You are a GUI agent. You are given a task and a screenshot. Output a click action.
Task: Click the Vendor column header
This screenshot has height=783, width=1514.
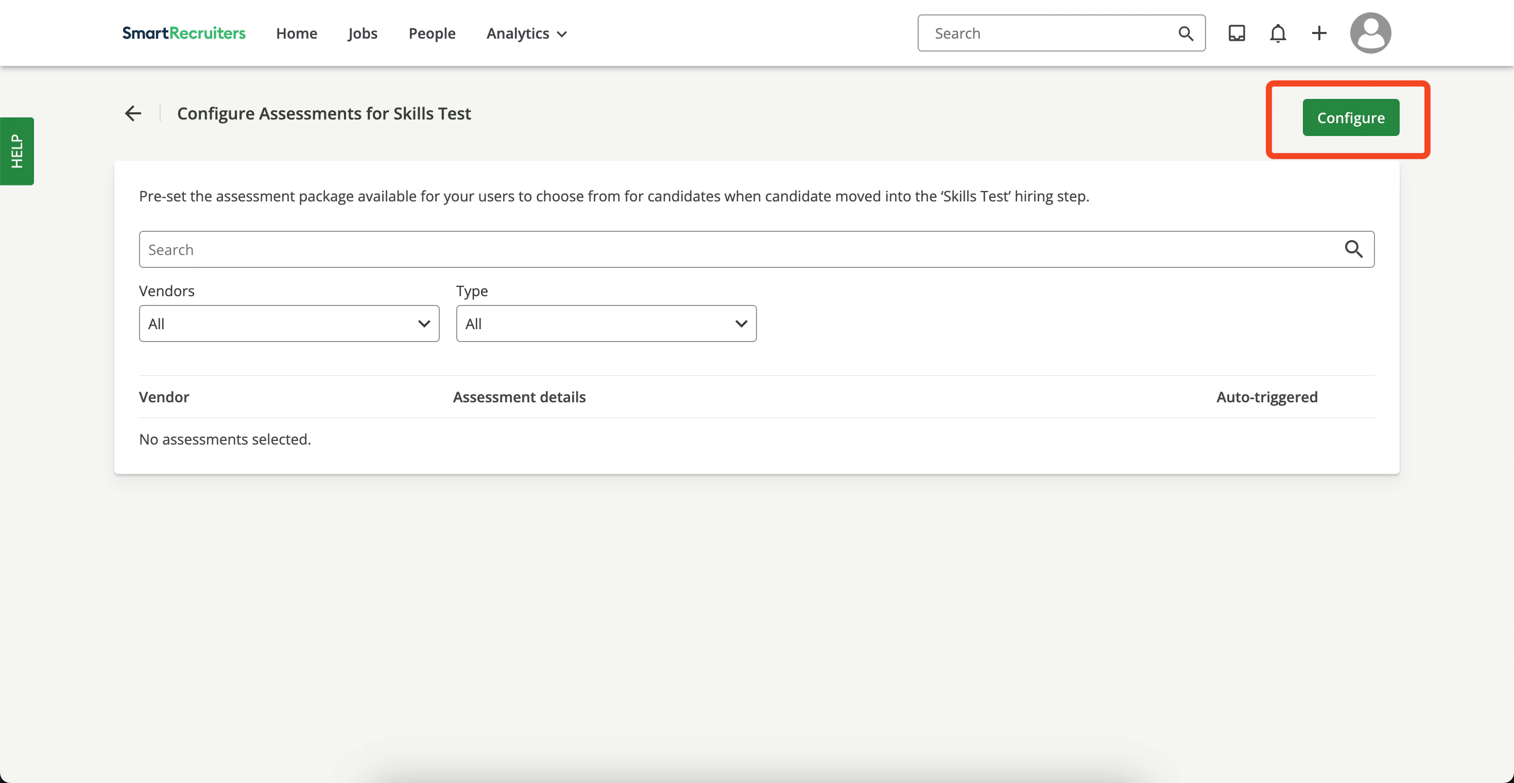(164, 397)
